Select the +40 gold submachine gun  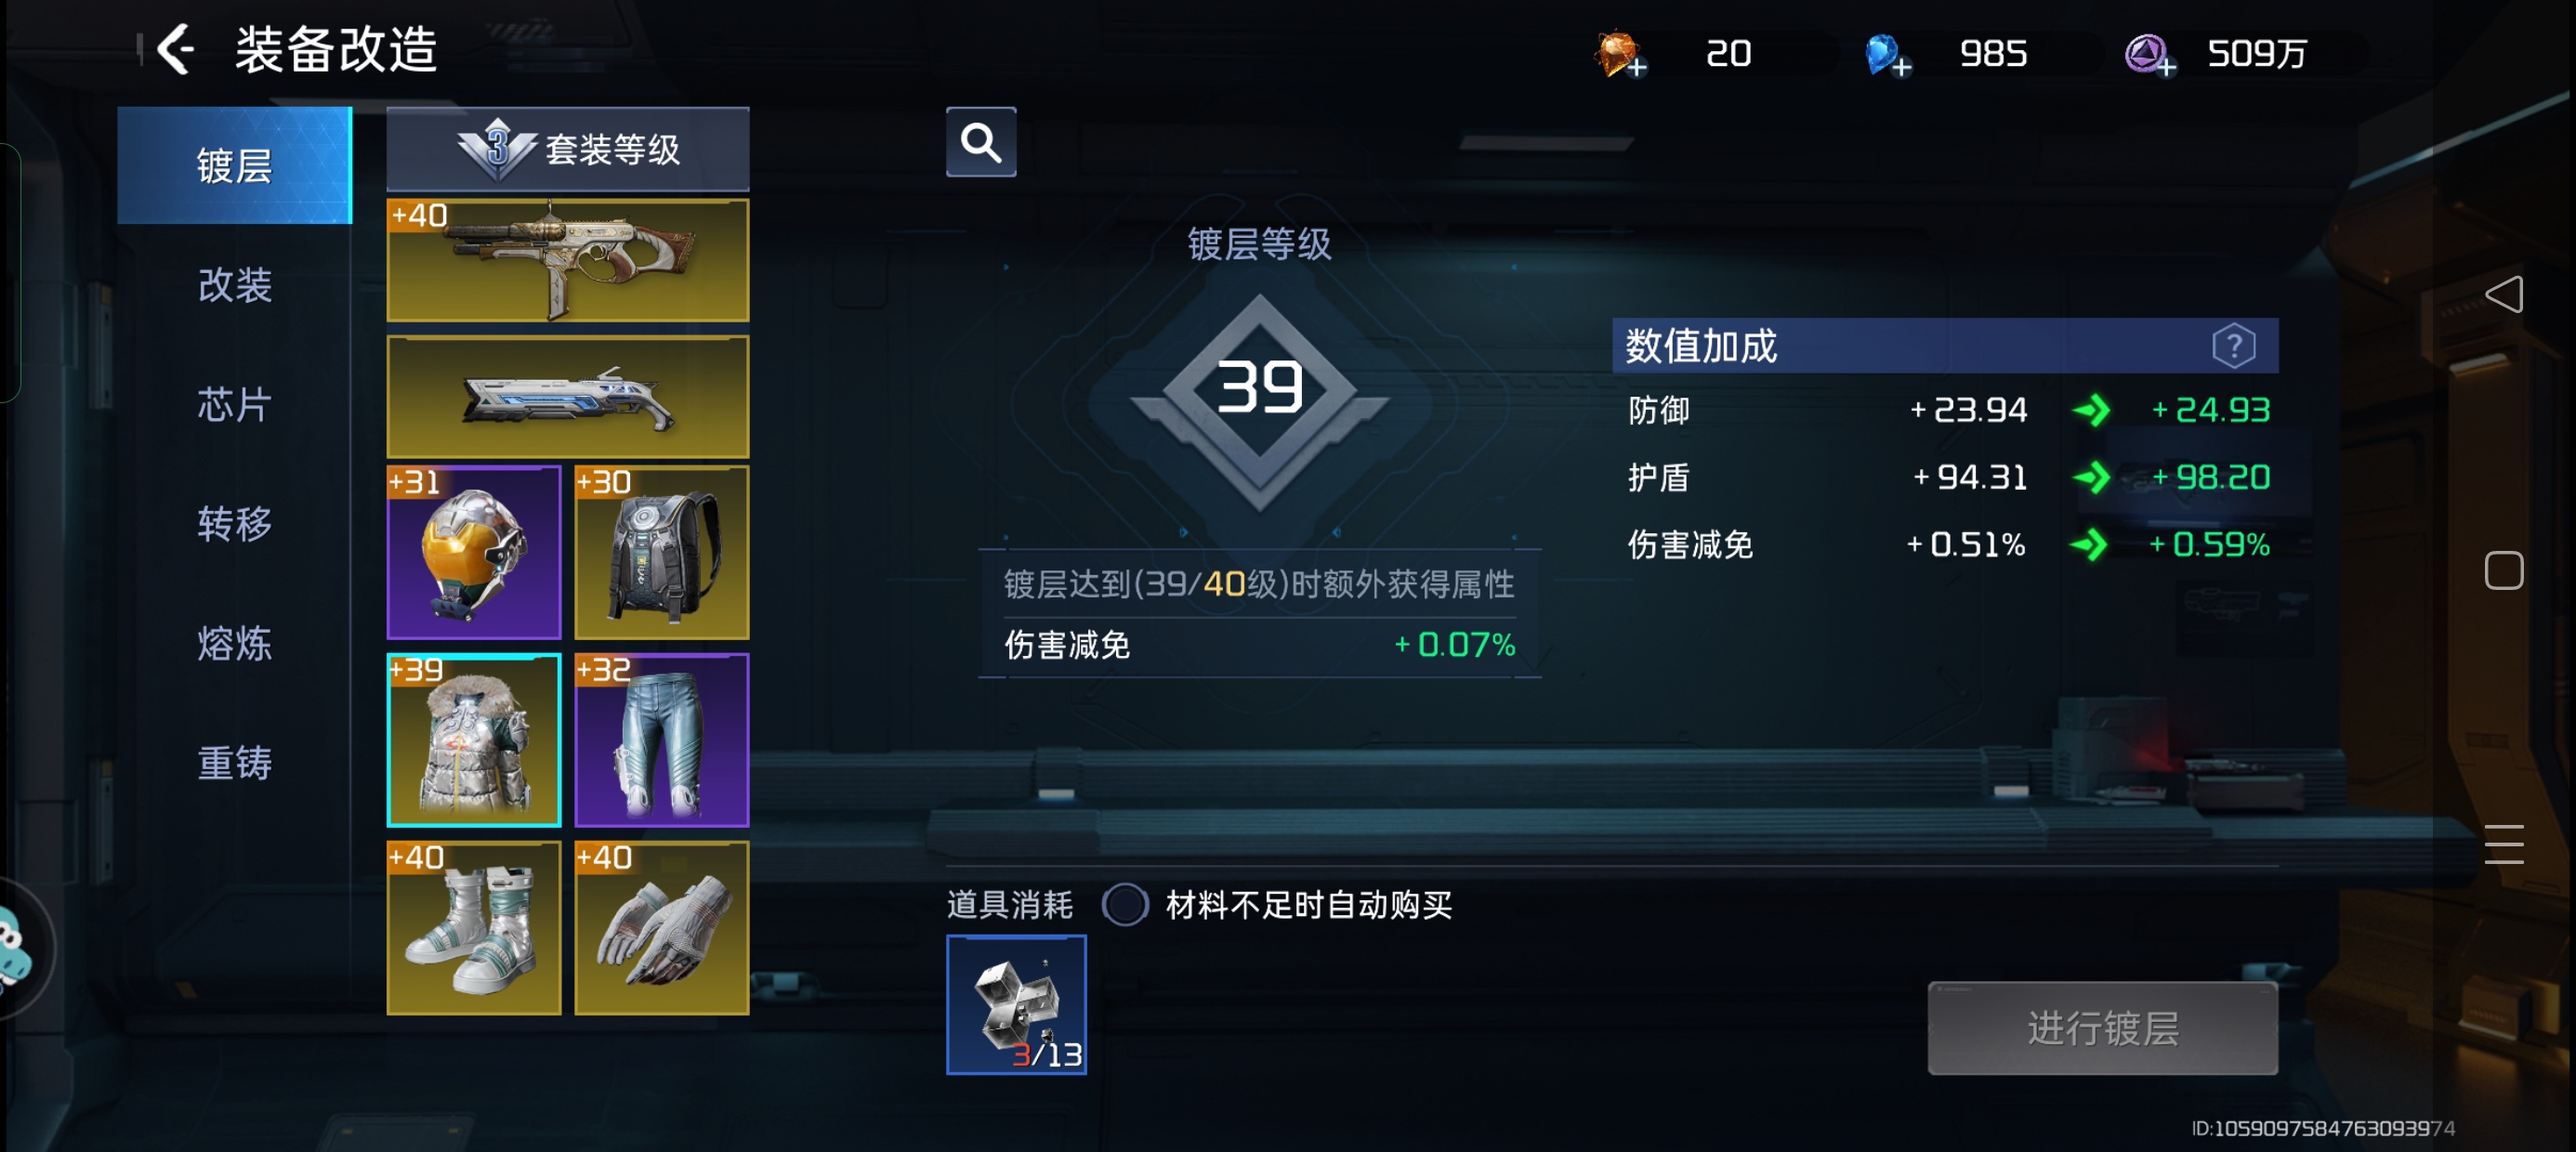(x=568, y=260)
